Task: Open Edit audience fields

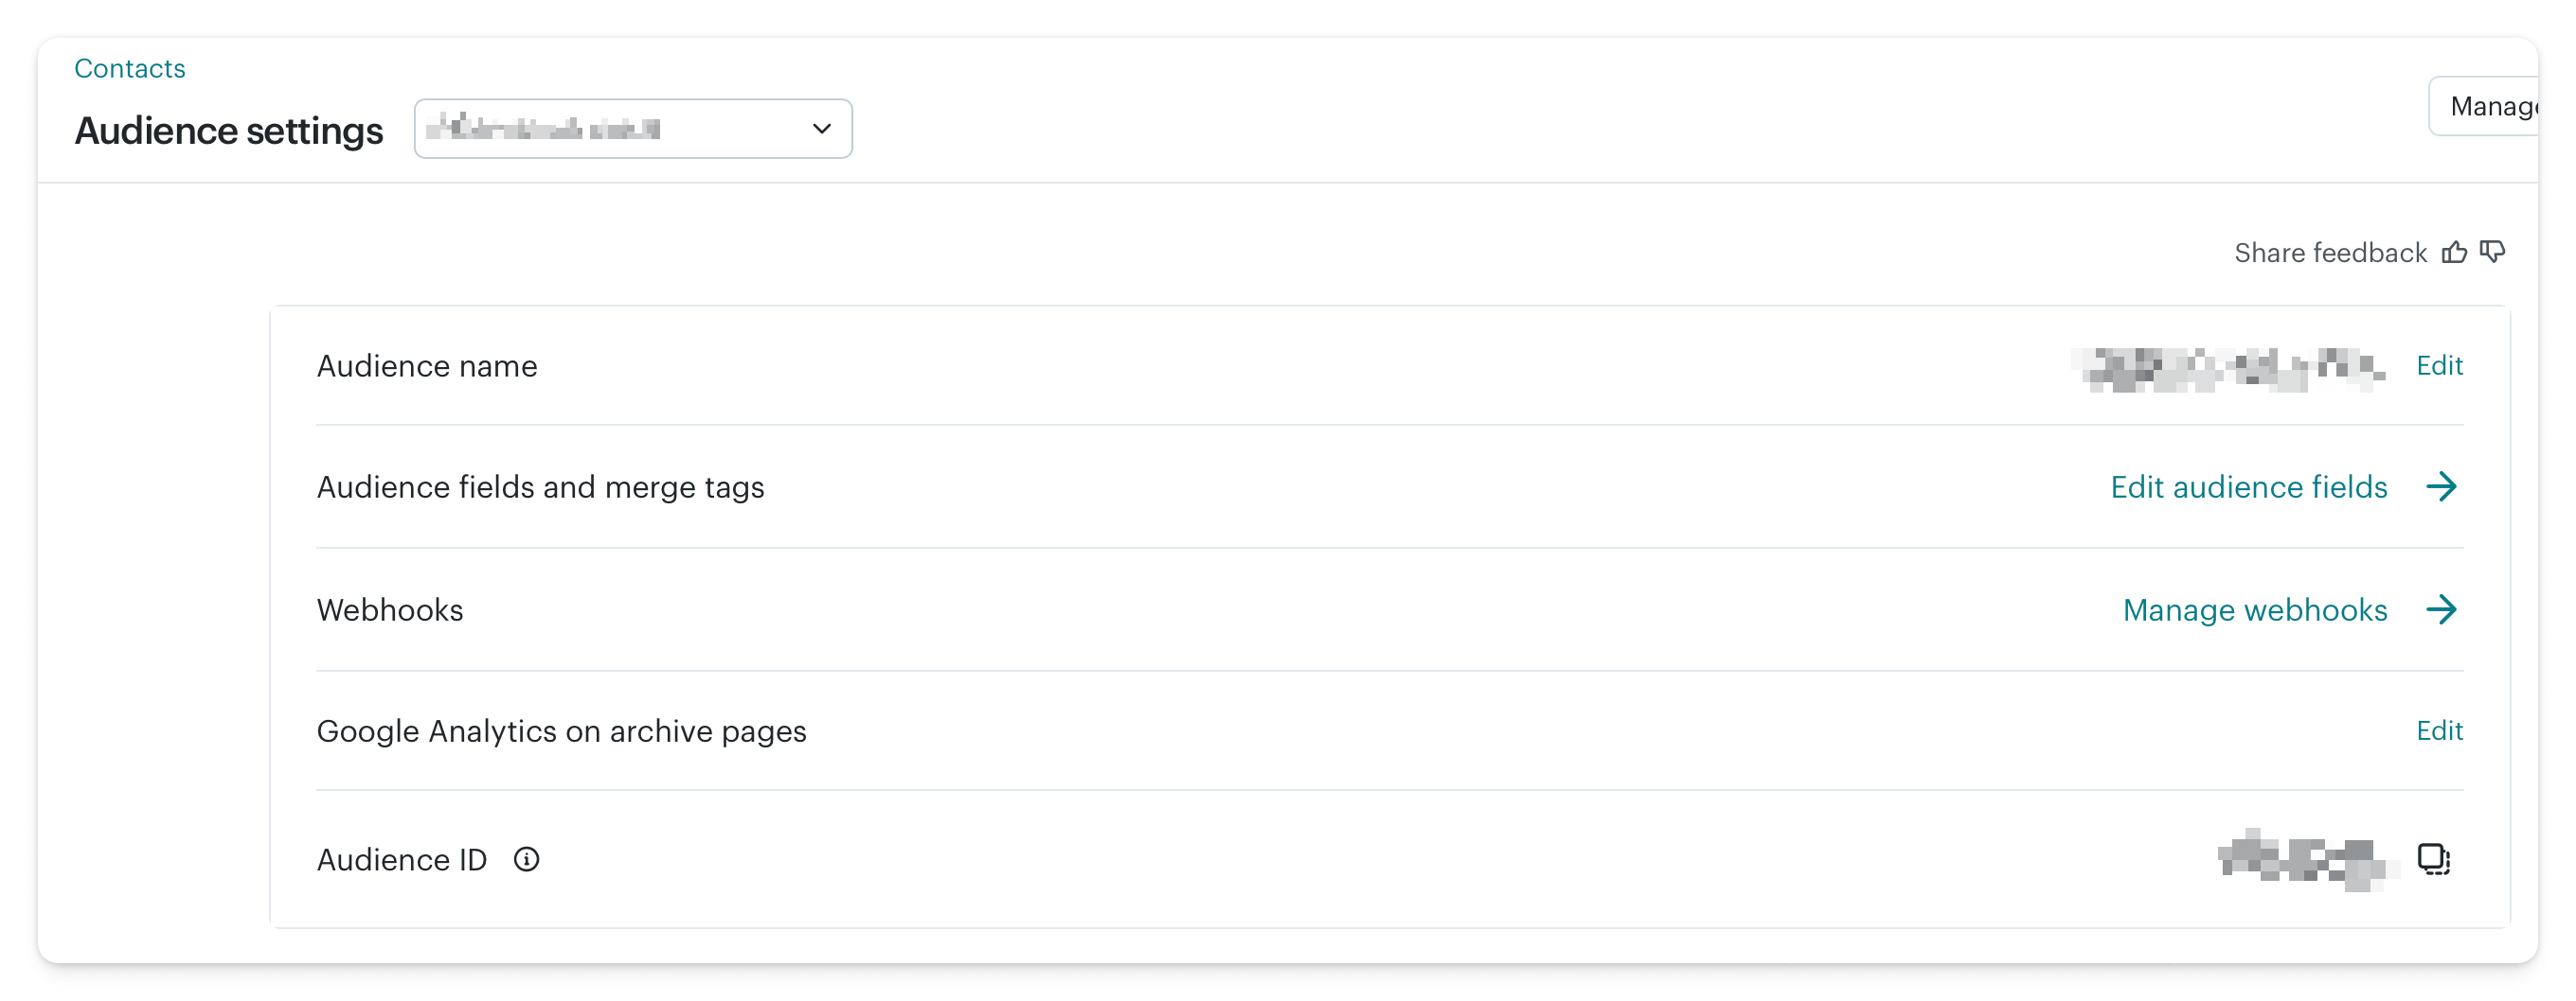Action: [x=2248, y=486]
